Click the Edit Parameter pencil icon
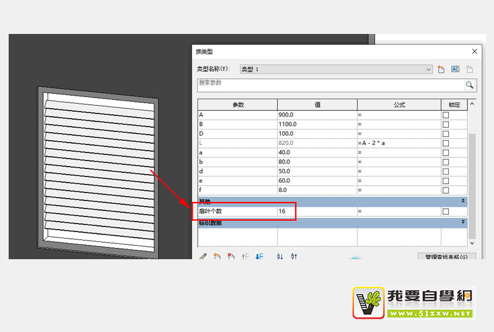Screen dimensions: 494x332 click(203, 256)
